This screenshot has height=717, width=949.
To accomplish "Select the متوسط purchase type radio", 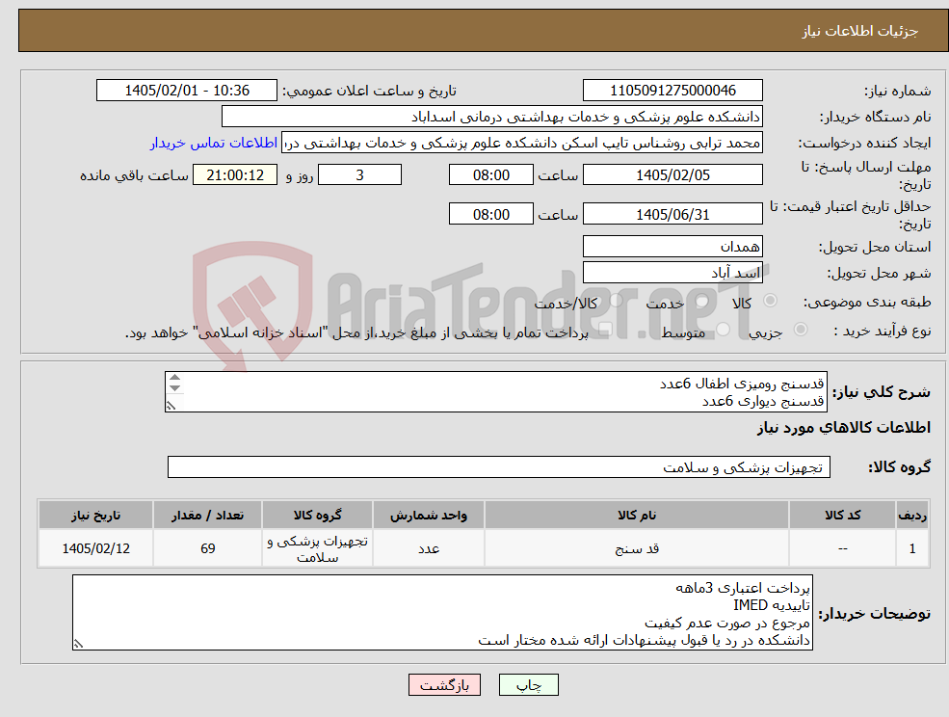I will [x=724, y=330].
